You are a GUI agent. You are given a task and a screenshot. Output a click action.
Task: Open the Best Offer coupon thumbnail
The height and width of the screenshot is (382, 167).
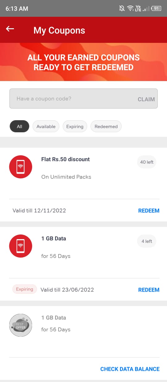pos(21,325)
